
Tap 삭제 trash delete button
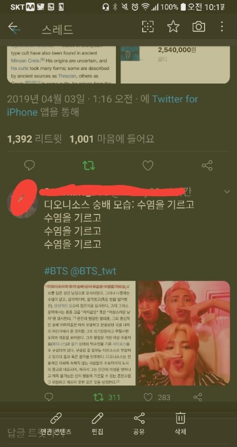click(180, 424)
